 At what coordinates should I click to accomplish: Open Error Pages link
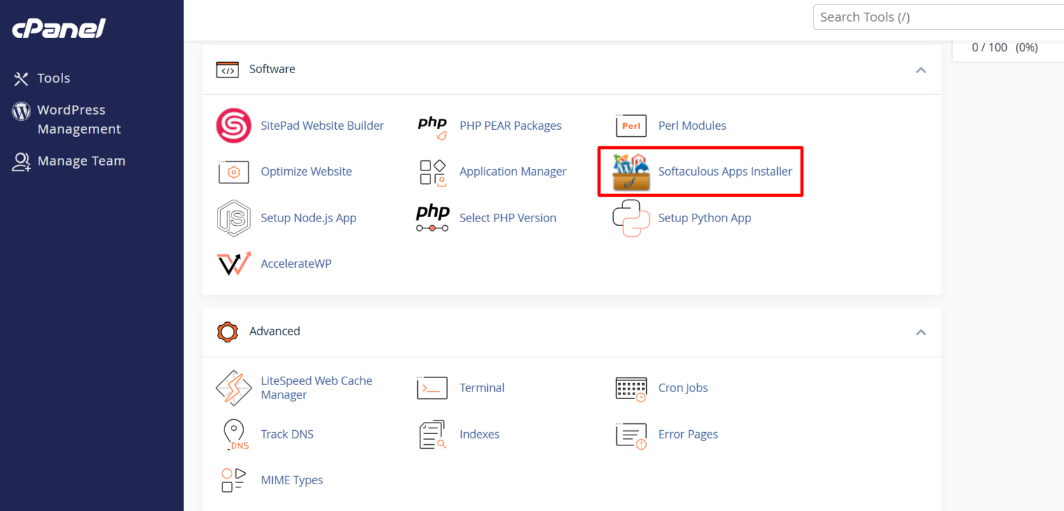point(688,434)
